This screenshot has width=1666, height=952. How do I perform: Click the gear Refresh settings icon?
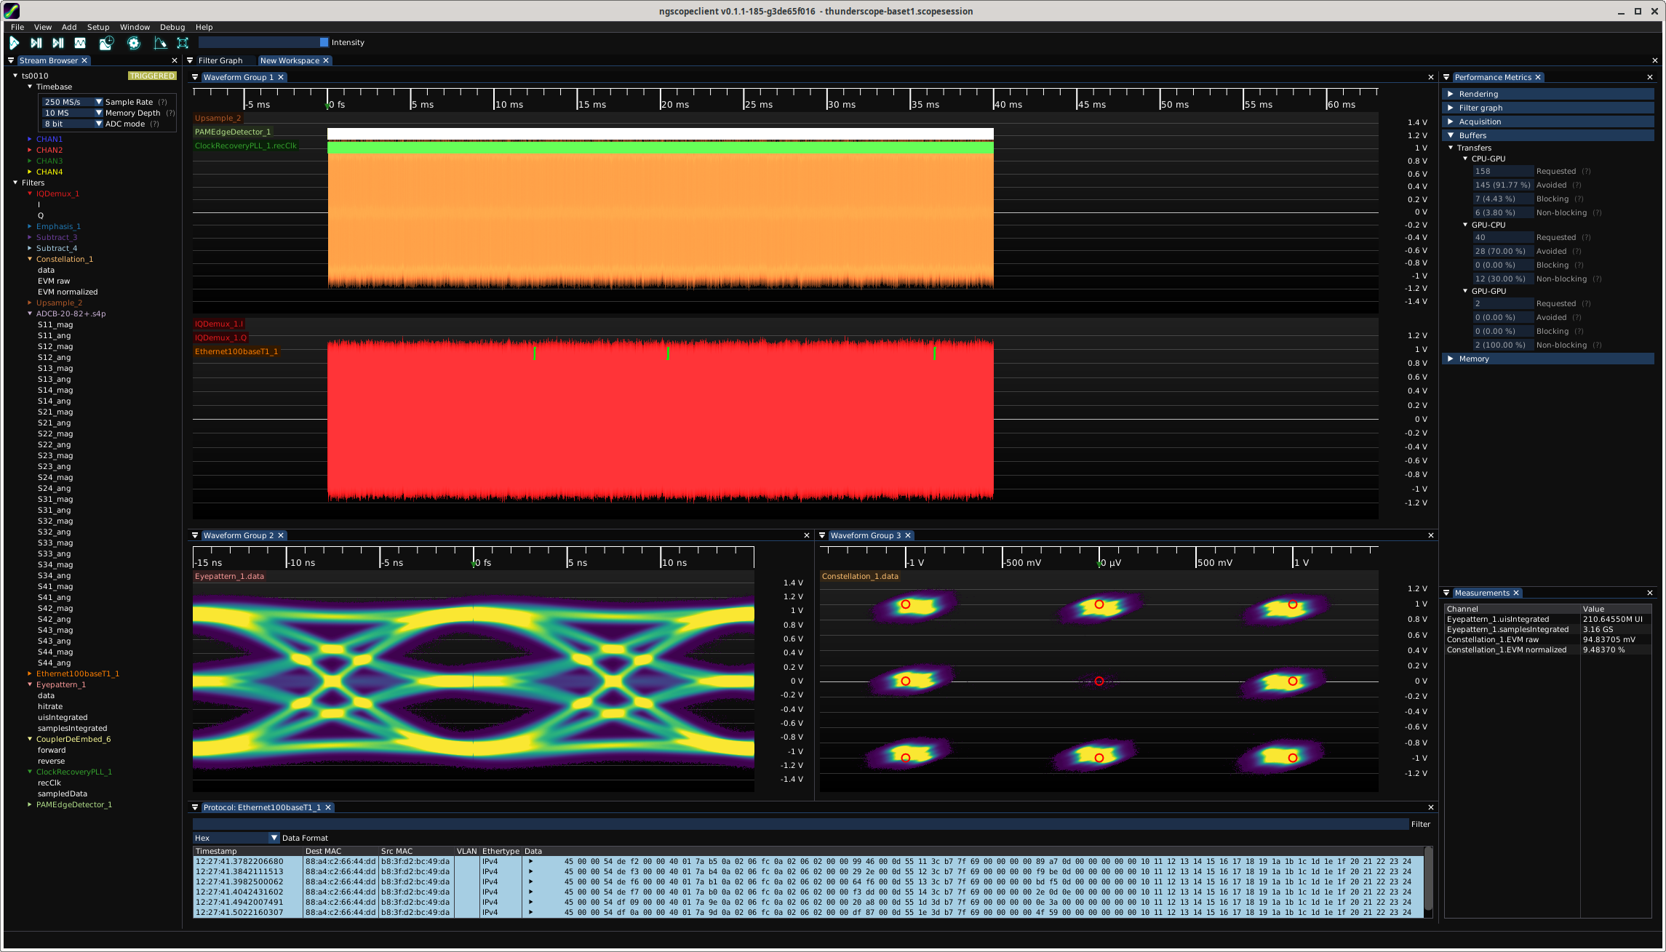point(134,43)
